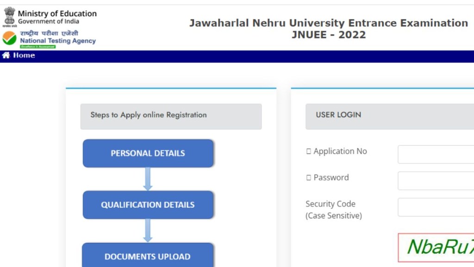Click the Government of India emblem icon
Screen dimensions: 474x267
9,16
